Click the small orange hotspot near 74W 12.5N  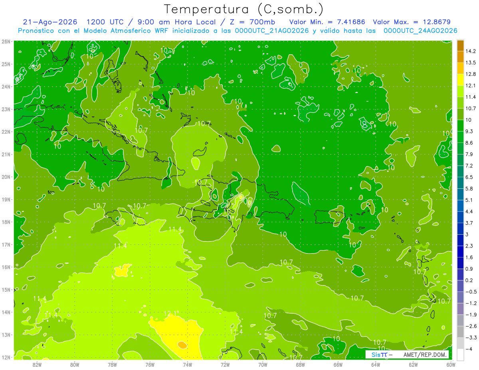(x=182, y=344)
